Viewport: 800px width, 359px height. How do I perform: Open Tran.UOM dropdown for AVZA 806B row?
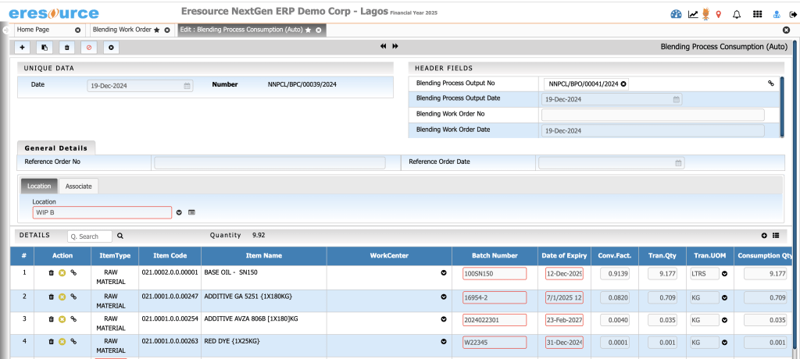pos(724,320)
